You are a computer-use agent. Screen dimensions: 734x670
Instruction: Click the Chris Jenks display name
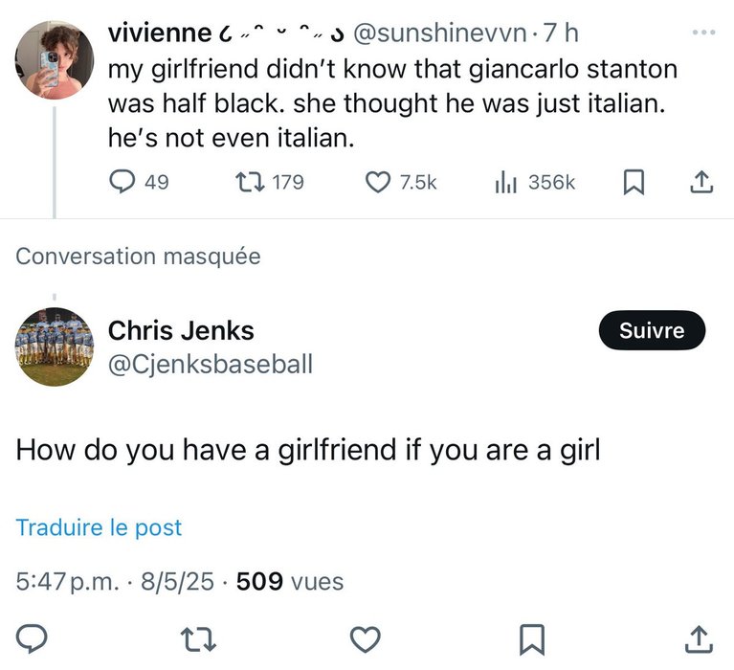(x=181, y=331)
